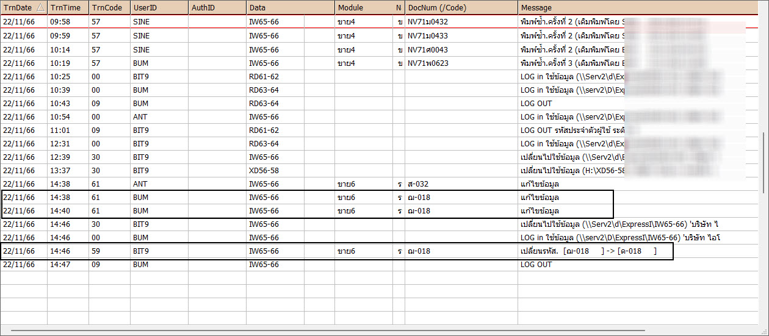Click the horizontal scrollbar at the bottom
The image size is (769, 336).
328,331
